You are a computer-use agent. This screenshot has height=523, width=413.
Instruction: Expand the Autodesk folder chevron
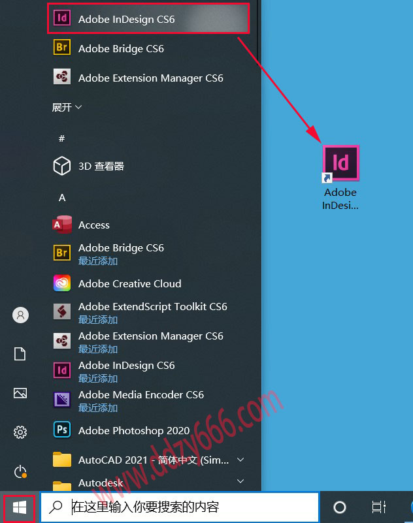pyautogui.click(x=240, y=481)
